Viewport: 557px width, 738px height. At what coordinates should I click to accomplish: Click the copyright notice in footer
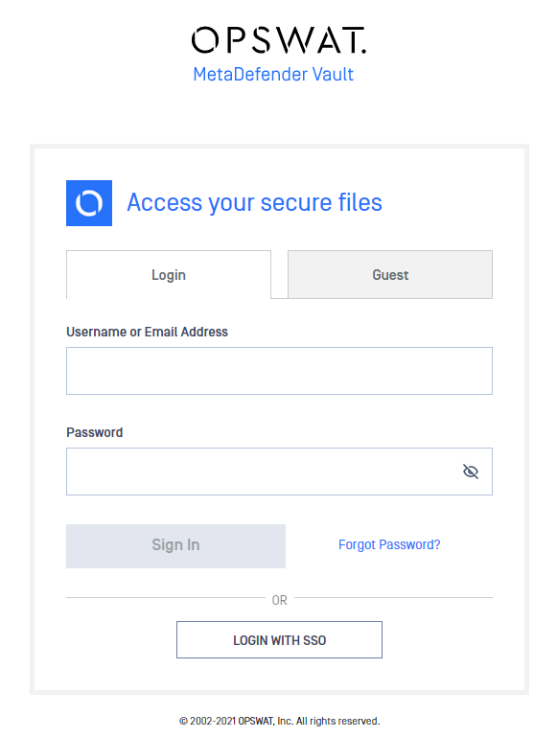tap(279, 721)
